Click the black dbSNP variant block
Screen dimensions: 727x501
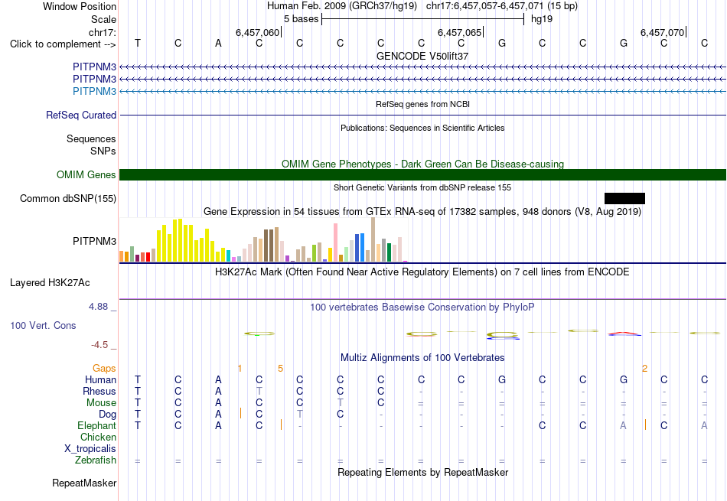point(624,198)
